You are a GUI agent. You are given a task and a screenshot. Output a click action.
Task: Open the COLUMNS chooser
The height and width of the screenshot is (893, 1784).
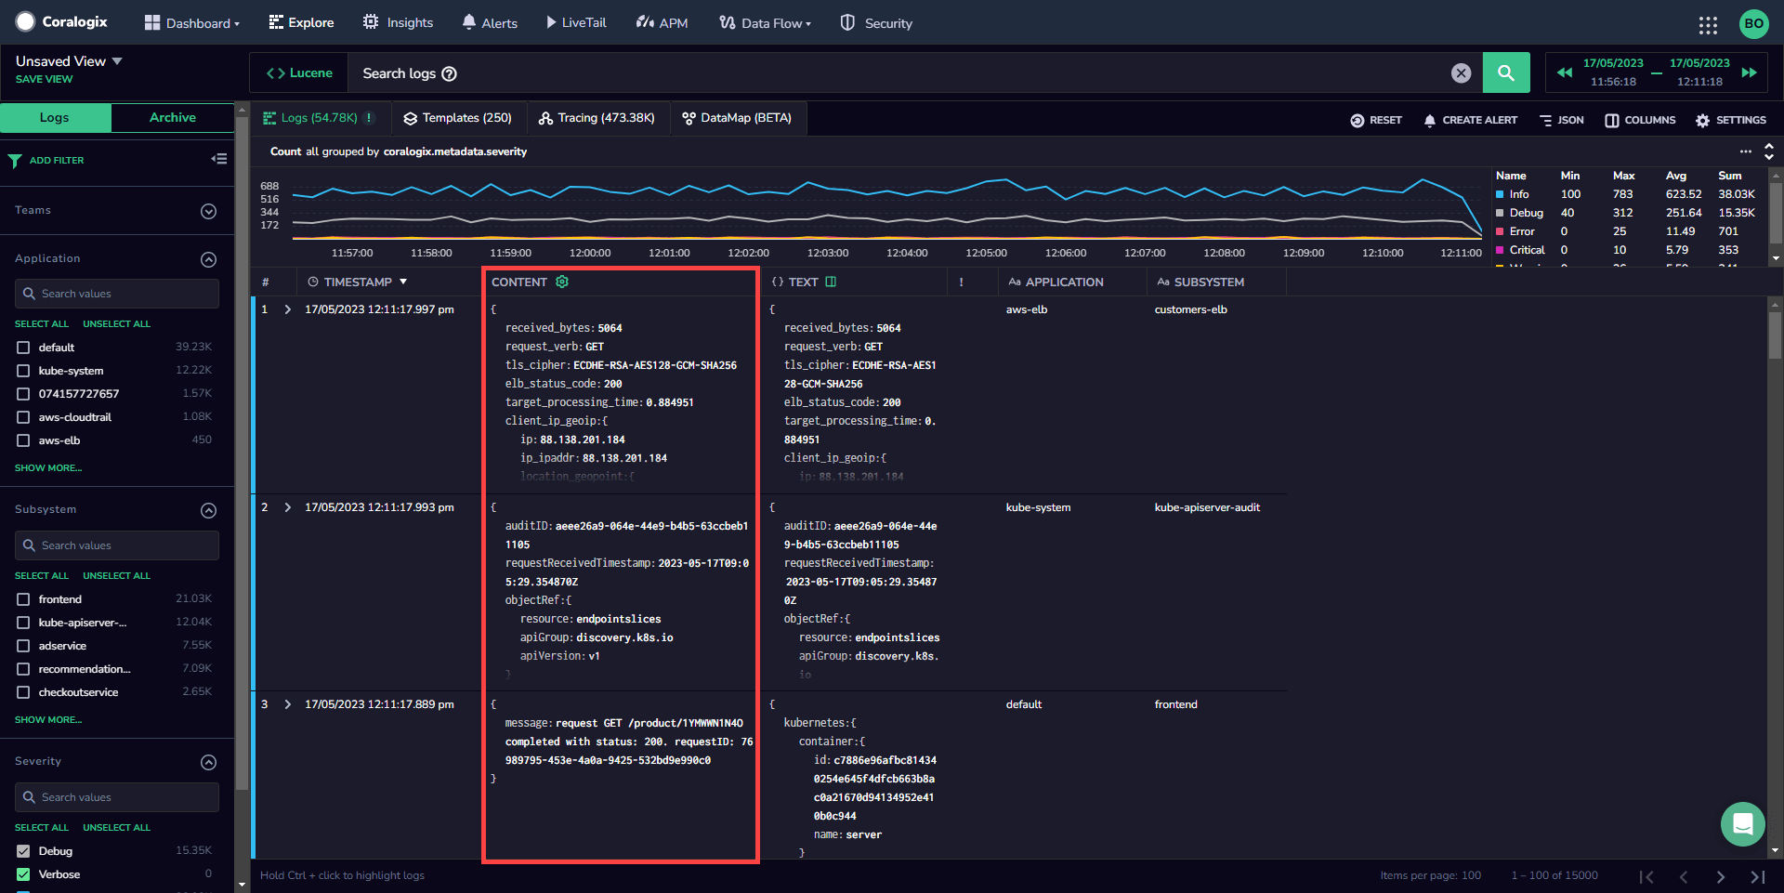coord(1640,120)
